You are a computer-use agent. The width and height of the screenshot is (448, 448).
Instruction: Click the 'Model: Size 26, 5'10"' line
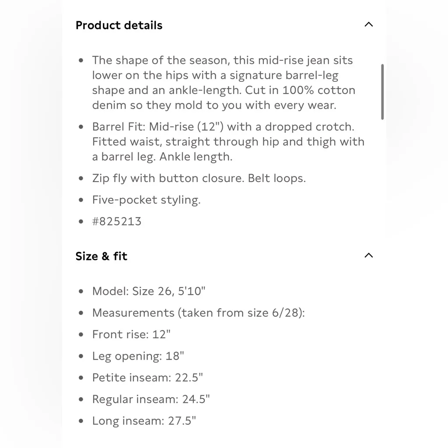(x=149, y=291)
